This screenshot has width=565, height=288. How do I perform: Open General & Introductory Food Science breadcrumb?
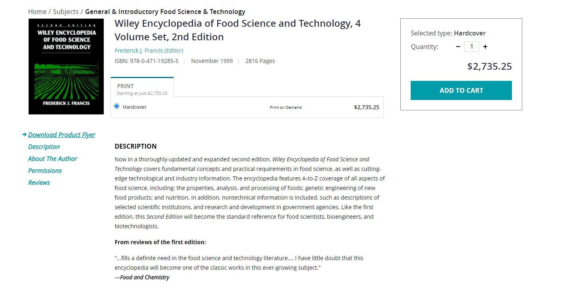165,12
